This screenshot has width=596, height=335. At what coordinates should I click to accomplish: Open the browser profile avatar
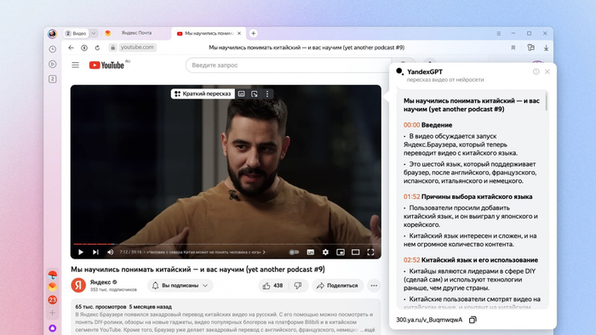(52, 34)
